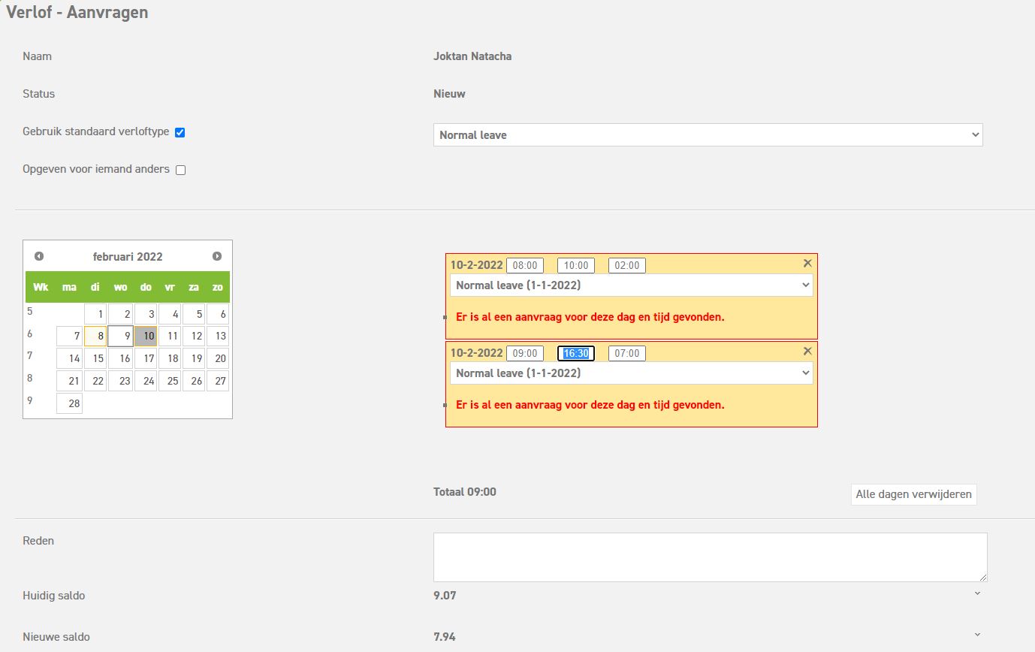Viewport: 1035px width, 652px height.
Task: Expand the Huidig saldo details chevron
Action: pos(977,593)
